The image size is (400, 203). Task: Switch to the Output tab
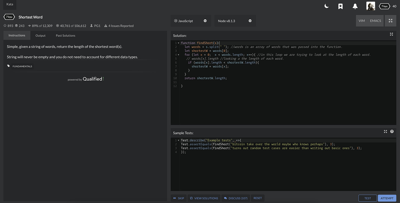click(40, 35)
